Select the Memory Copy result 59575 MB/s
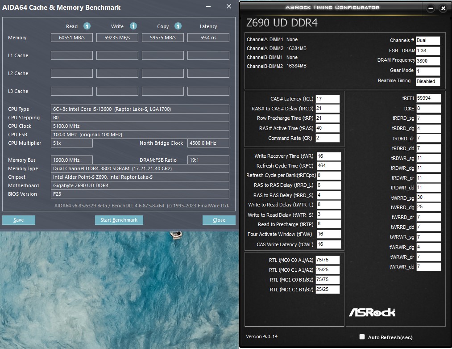The image size is (452, 349). point(163,38)
